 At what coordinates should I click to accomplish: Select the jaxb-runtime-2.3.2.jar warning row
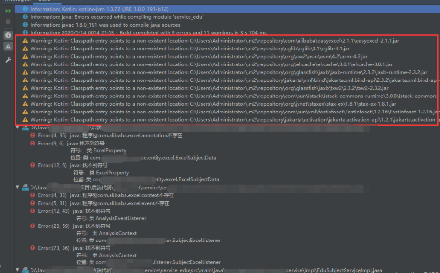227,72
